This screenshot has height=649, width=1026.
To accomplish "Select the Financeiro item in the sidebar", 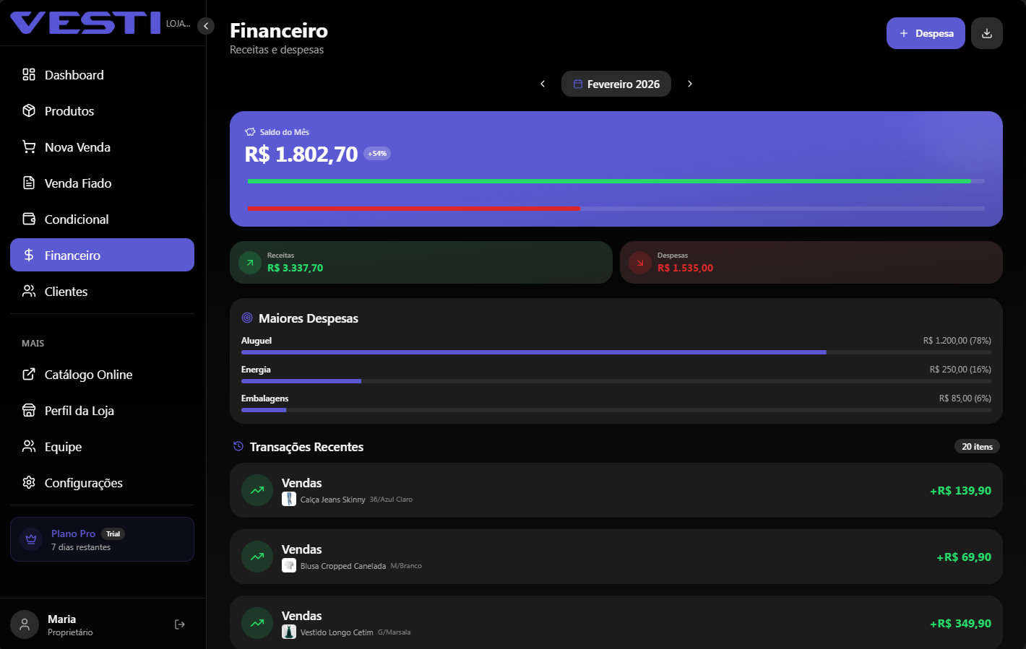I will click(102, 254).
